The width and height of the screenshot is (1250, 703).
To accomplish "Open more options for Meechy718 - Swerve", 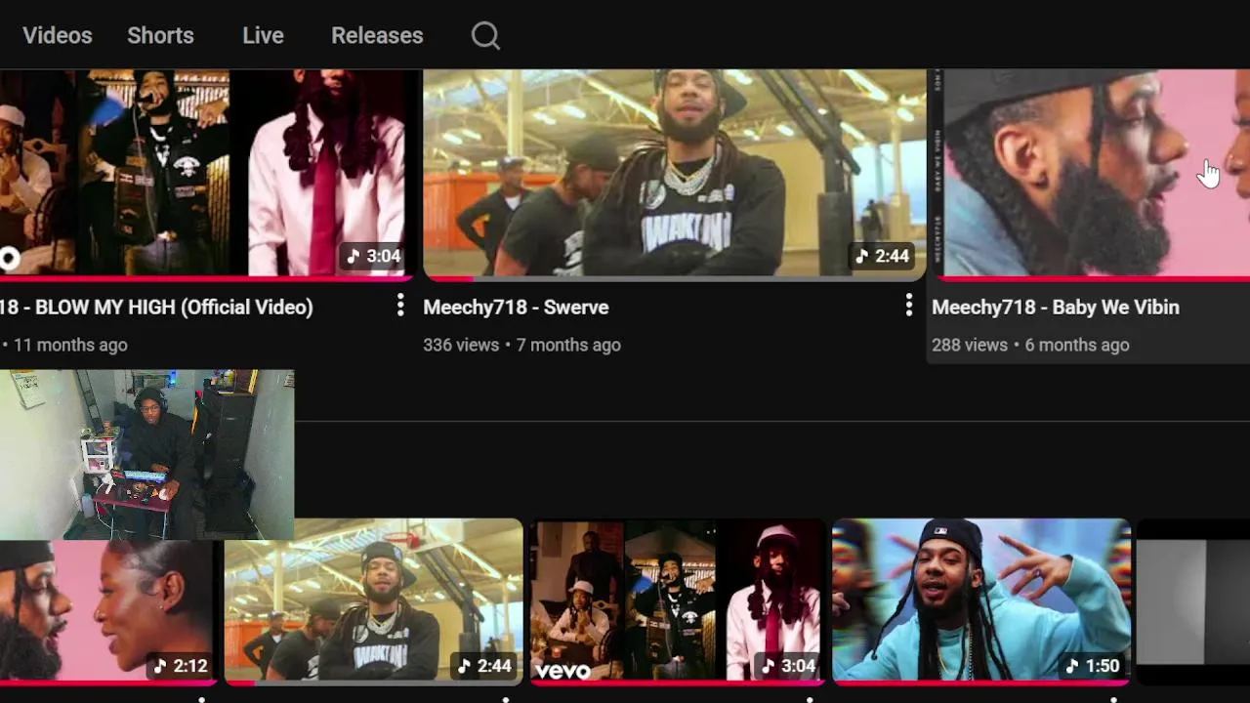I will point(908,306).
